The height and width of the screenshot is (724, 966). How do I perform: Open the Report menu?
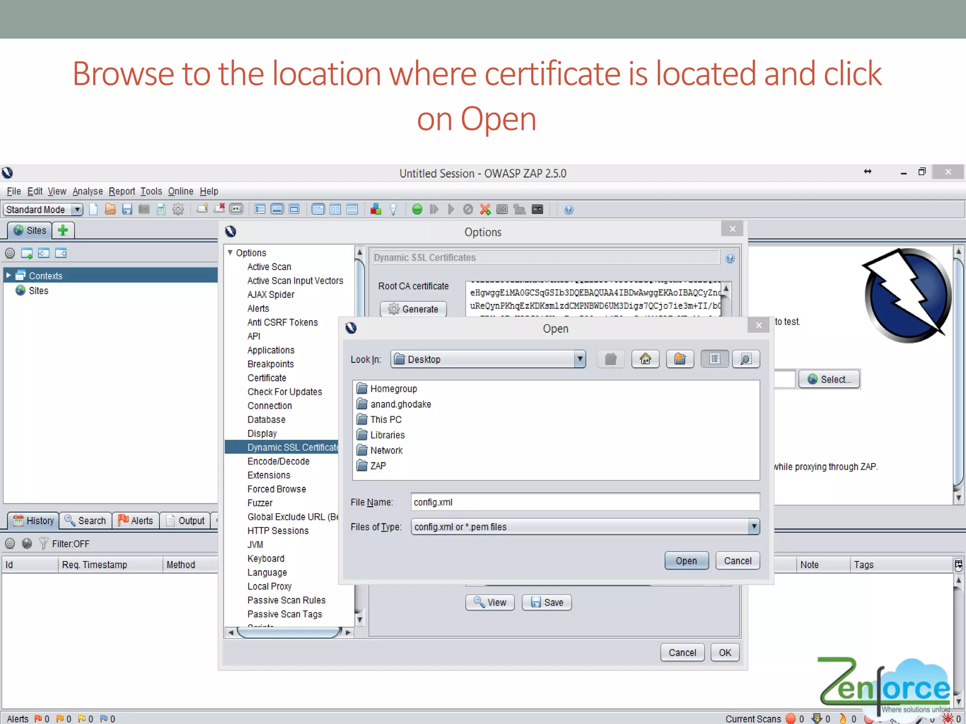122,191
